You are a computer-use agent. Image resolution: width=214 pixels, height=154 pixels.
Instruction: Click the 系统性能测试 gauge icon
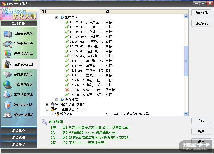(x=7, y=115)
